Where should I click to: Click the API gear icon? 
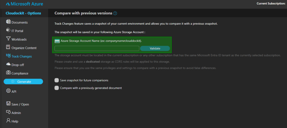8,91
